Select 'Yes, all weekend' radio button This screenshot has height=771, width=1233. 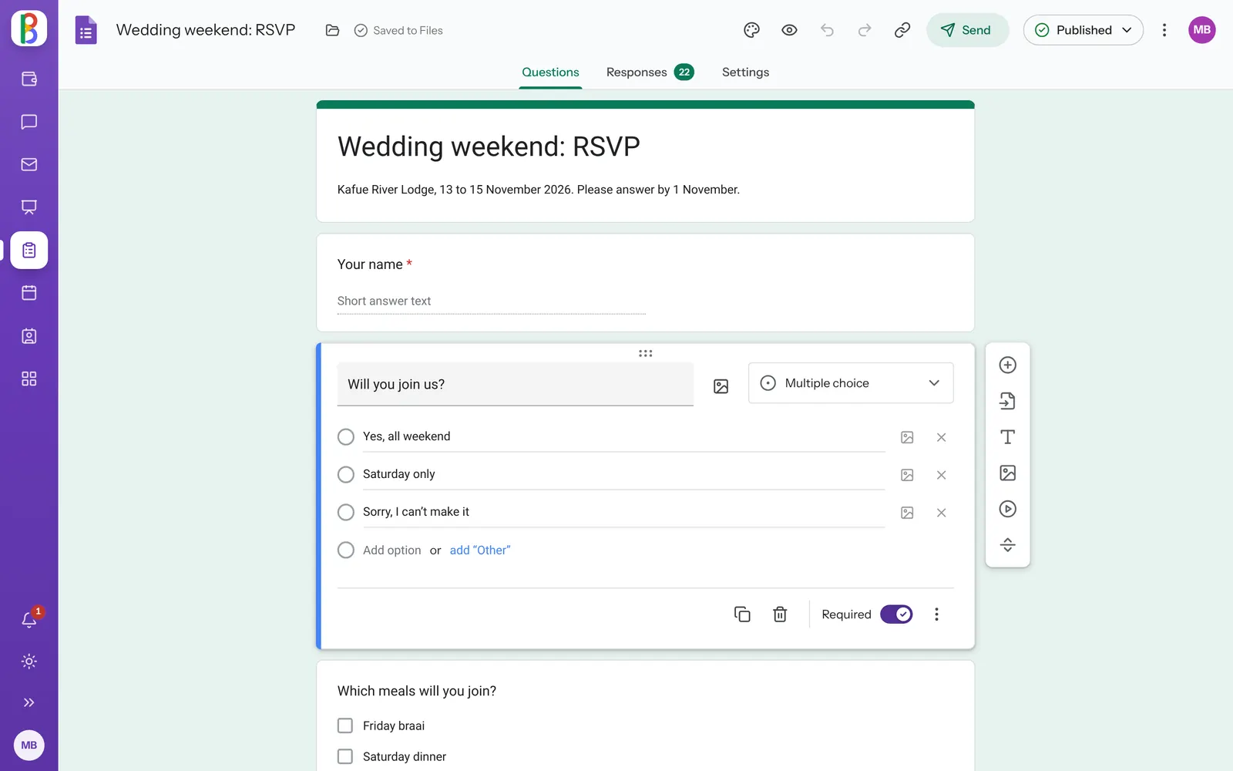pyautogui.click(x=346, y=437)
